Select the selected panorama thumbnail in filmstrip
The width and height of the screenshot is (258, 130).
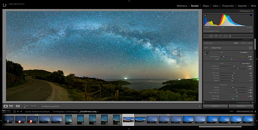128,120
